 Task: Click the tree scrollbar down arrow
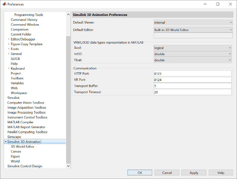68,166
